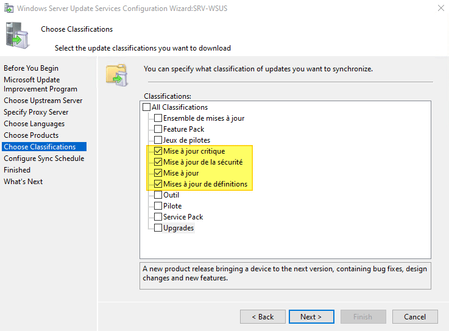Check the Jeux de pilotes checkbox

(158, 140)
